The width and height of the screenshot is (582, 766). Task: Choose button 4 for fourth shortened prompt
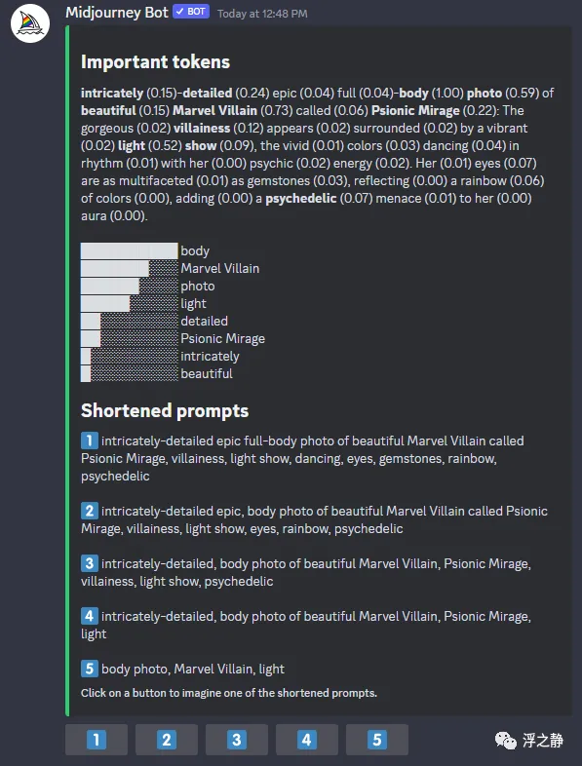[x=307, y=740]
